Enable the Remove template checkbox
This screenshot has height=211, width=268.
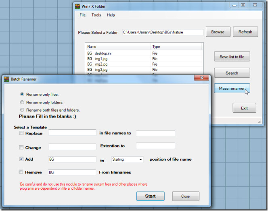click(21, 172)
